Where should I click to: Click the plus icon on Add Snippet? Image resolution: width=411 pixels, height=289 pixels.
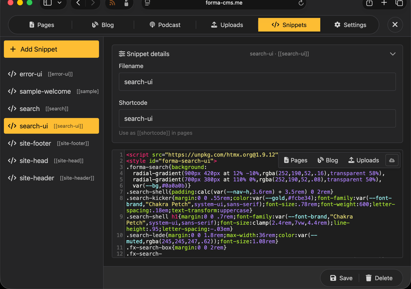(x=13, y=49)
